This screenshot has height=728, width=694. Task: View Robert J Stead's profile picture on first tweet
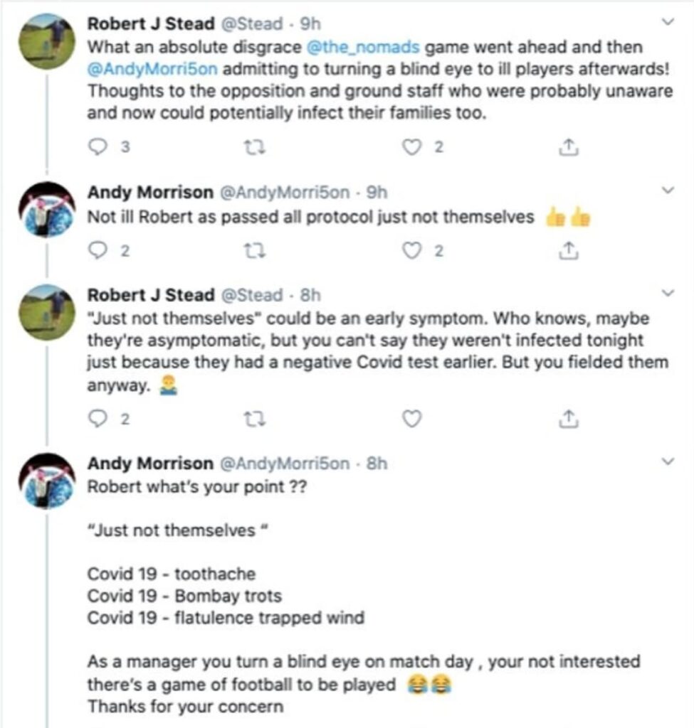coord(47,41)
